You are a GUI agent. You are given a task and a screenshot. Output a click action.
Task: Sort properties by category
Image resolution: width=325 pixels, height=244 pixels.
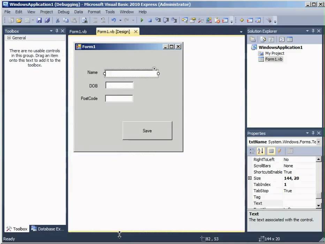[x=252, y=151]
